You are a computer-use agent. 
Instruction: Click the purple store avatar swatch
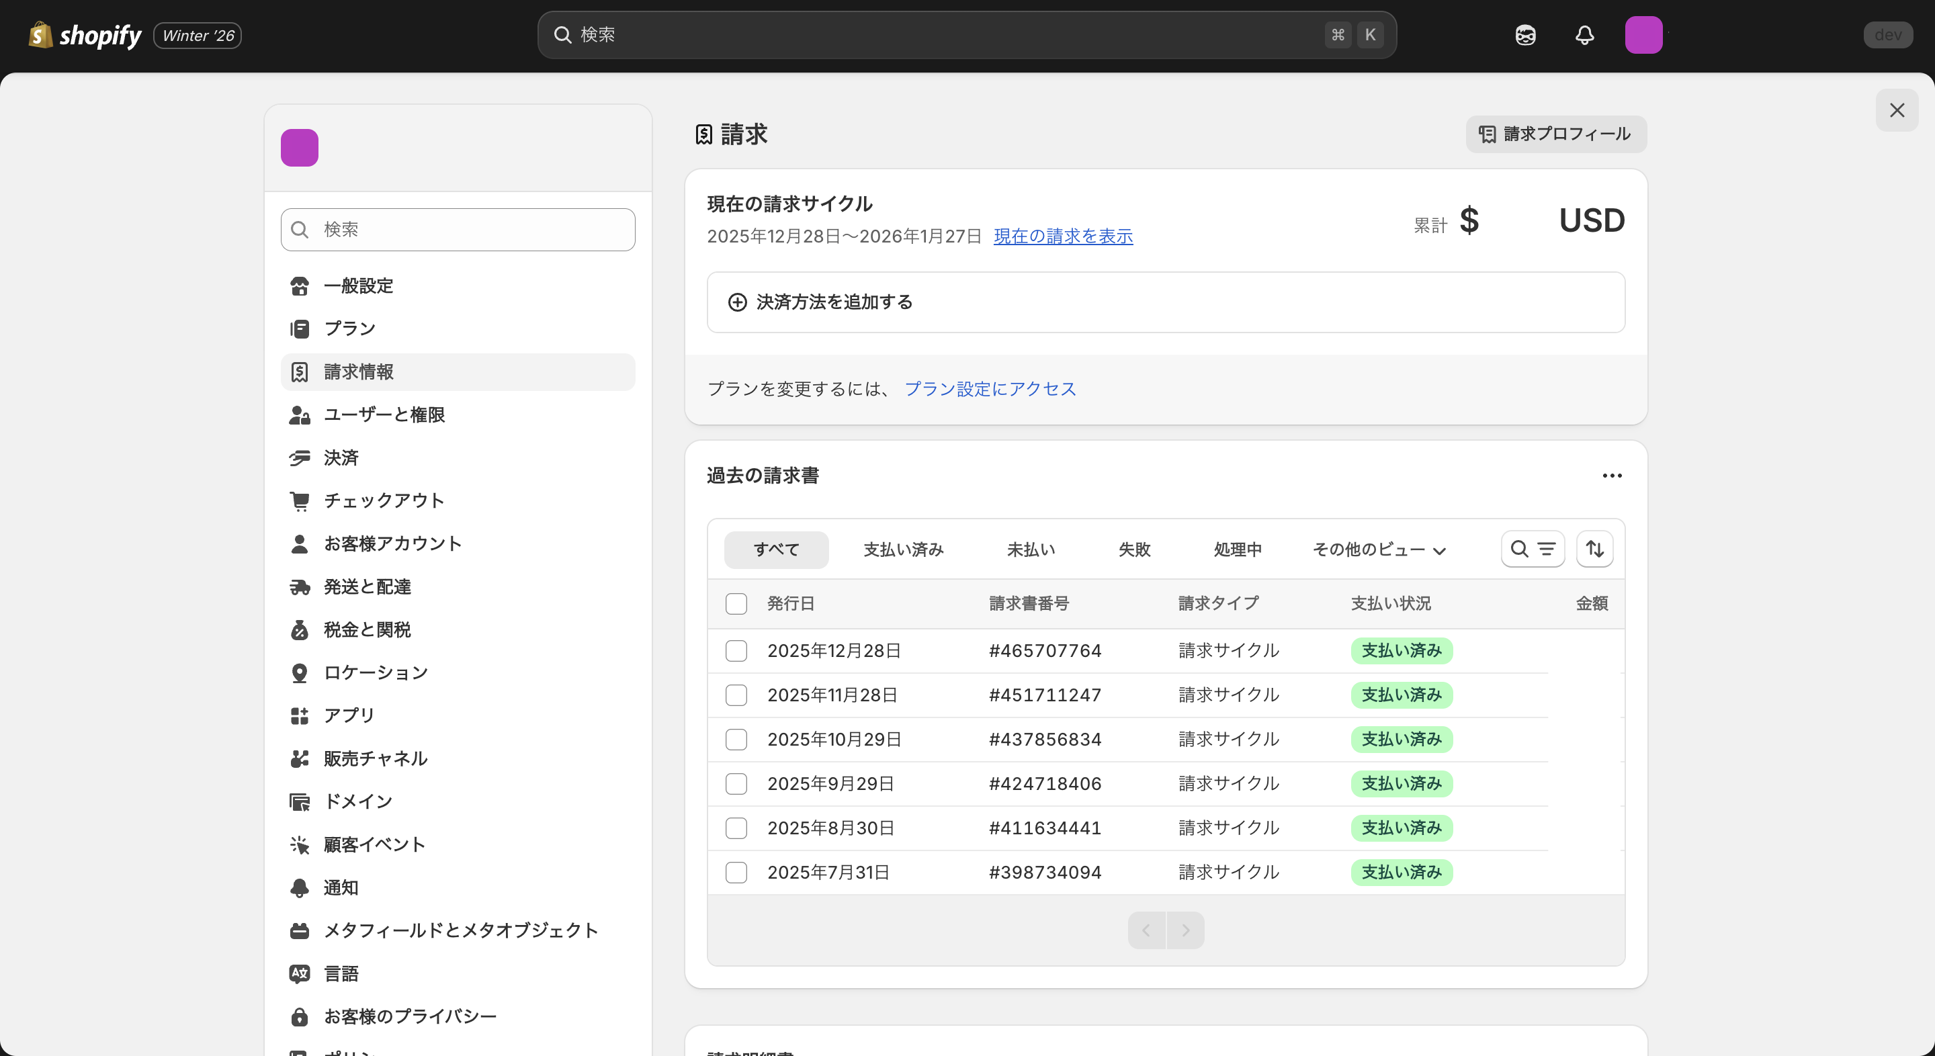(299, 147)
